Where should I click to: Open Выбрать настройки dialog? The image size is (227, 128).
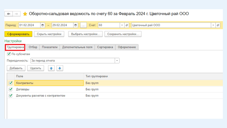(86, 34)
